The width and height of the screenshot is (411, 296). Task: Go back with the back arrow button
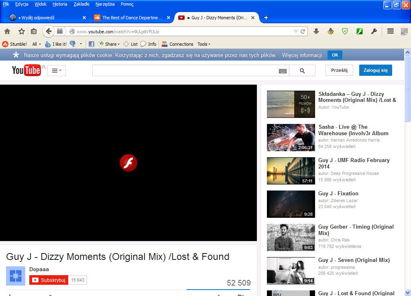[x=49, y=31]
